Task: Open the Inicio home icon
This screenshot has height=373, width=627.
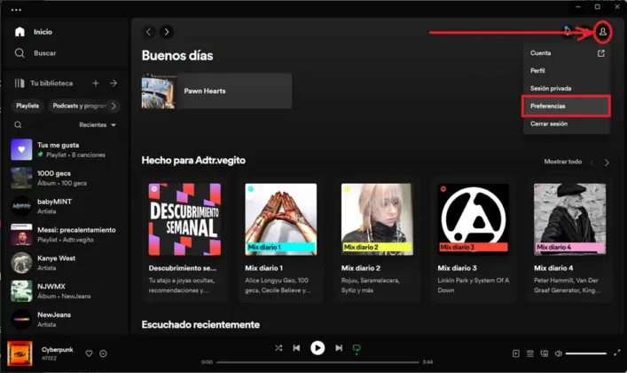Action: [x=20, y=32]
